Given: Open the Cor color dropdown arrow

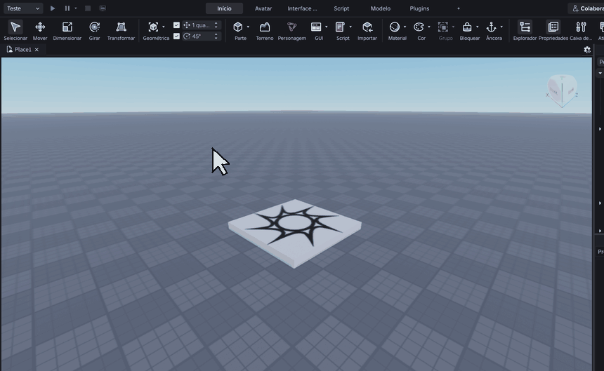Looking at the screenshot, I should pyautogui.click(x=429, y=27).
